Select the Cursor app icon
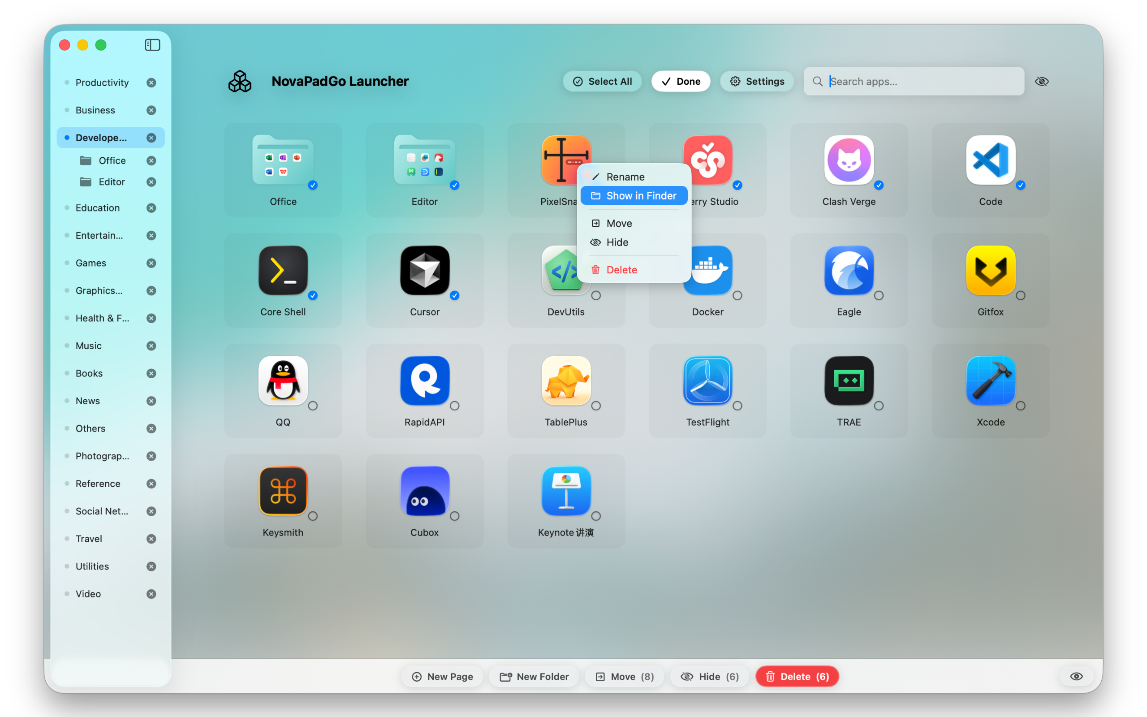Image resolution: width=1147 pixels, height=717 pixels. [424, 271]
